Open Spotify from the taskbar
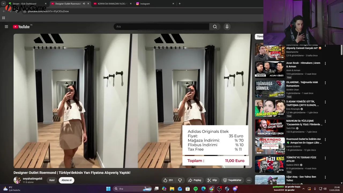This screenshot has width=343, height=193. [196, 189]
